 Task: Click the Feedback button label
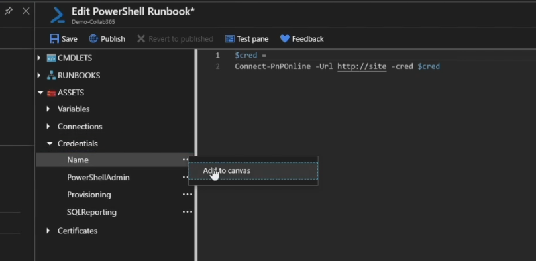pos(307,39)
